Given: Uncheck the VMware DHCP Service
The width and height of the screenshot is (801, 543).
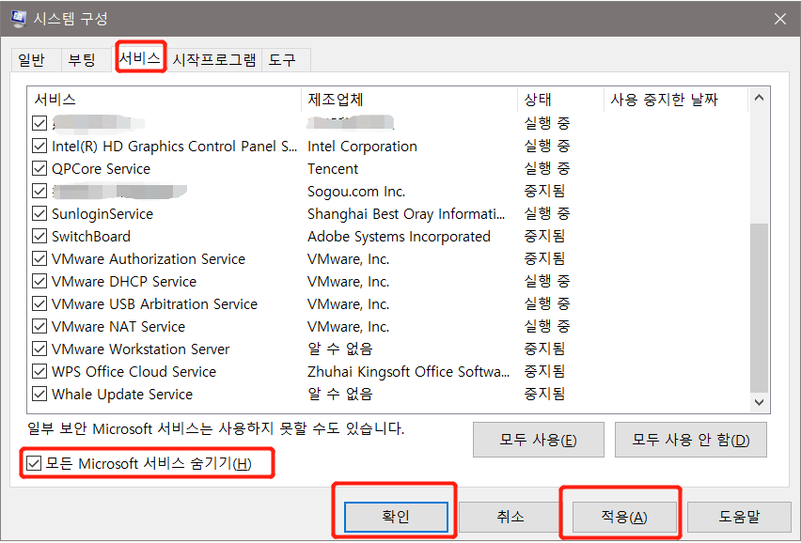Looking at the screenshot, I should pyautogui.click(x=39, y=281).
